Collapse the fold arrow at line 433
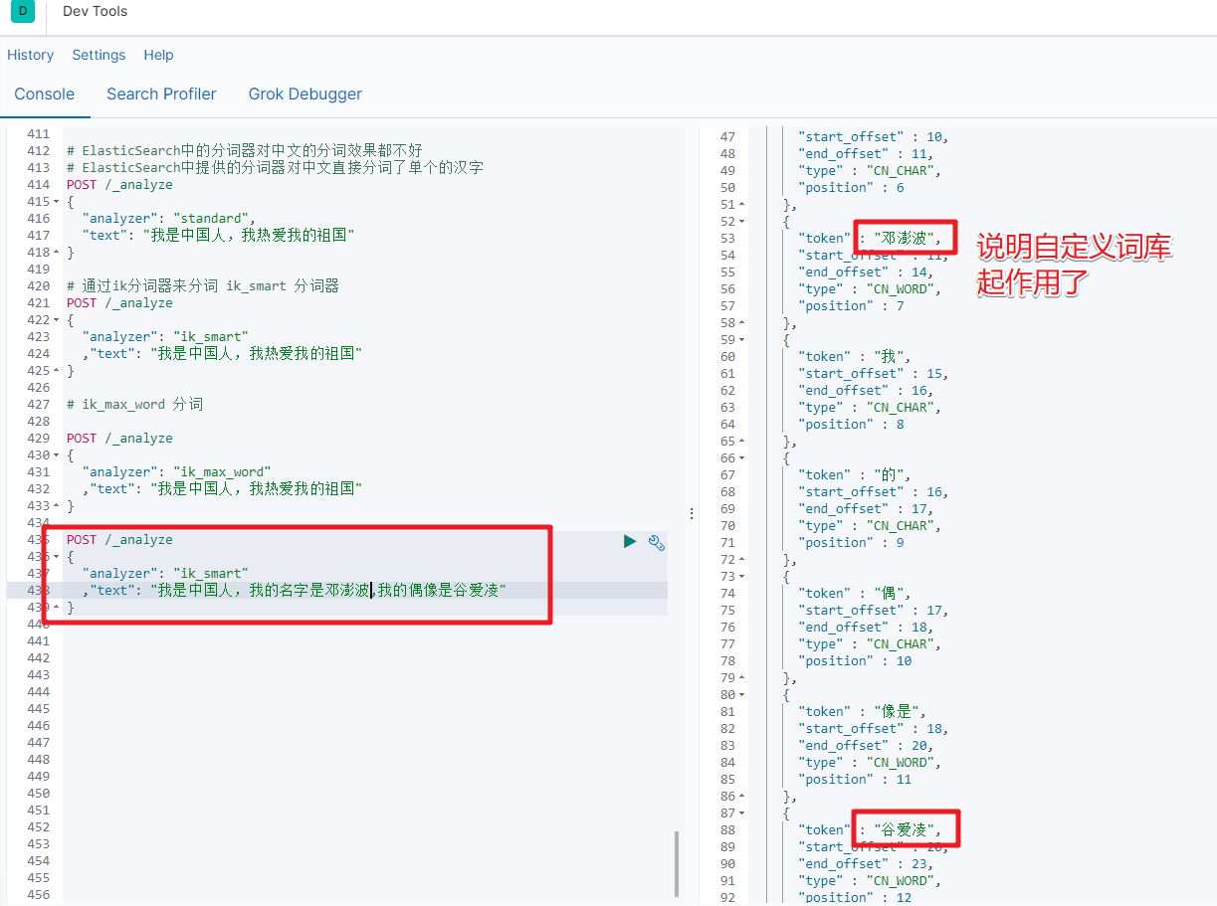The width and height of the screenshot is (1217, 906). tap(57, 506)
